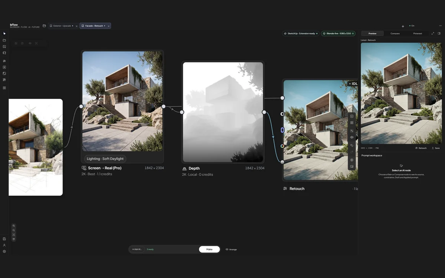Select the hand pointer tool in left sidebar
Viewport: 445px width, 278px height.
4,33
